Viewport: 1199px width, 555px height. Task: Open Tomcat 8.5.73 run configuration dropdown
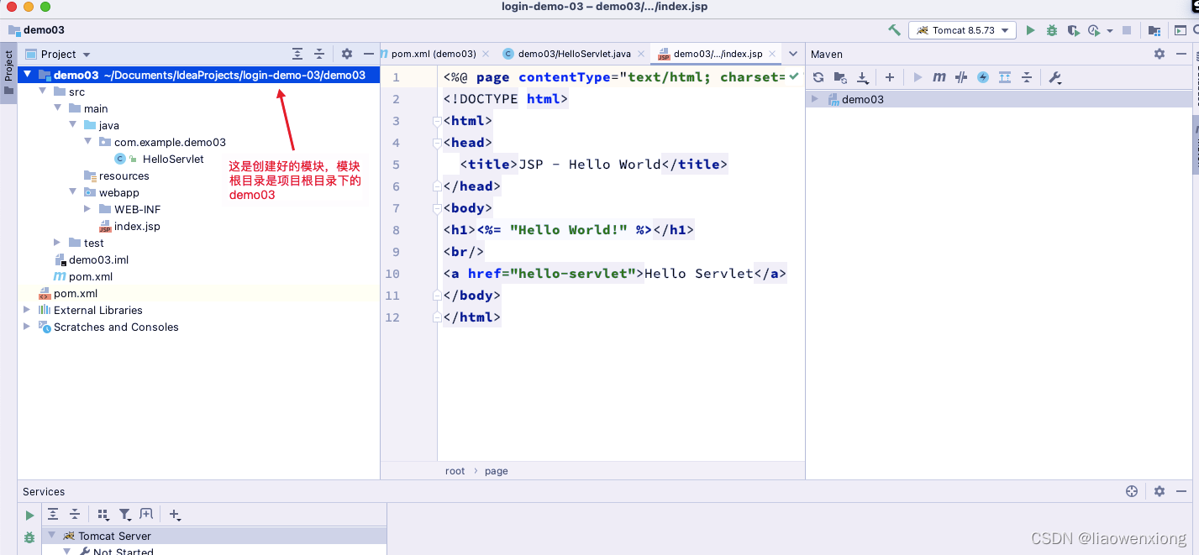coord(962,30)
